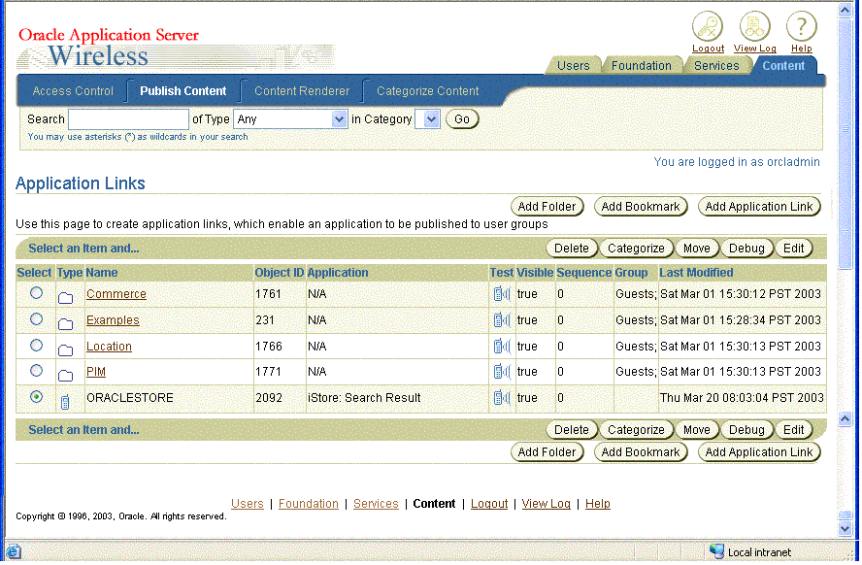Image resolution: width=862 pixels, height=565 pixels.
Task: Open the Categorize Content subtab
Action: click(428, 91)
